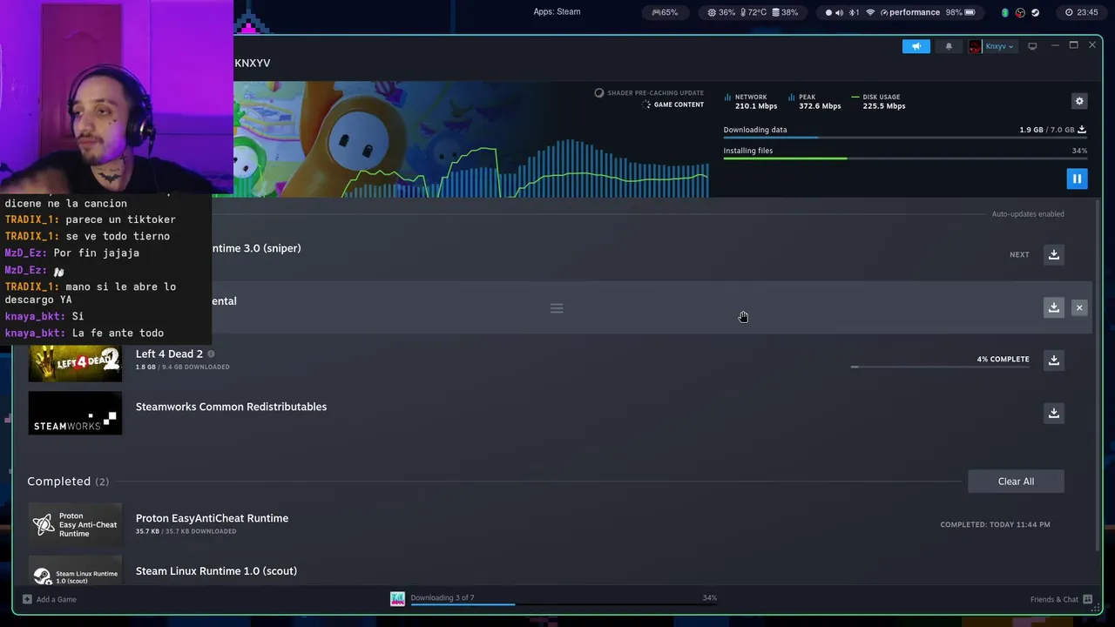Click Network speed 210.1 Mbps stat
The height and width of the screenshot is (627, 1115).
tap(750, 101)
